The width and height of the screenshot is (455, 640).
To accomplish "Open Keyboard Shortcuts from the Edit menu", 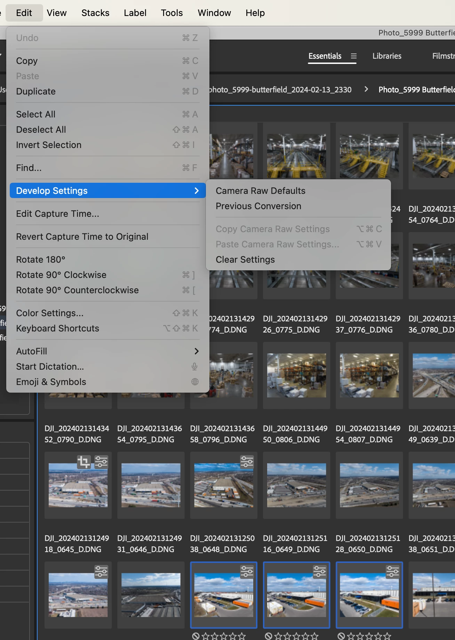I will click(107, 328).
